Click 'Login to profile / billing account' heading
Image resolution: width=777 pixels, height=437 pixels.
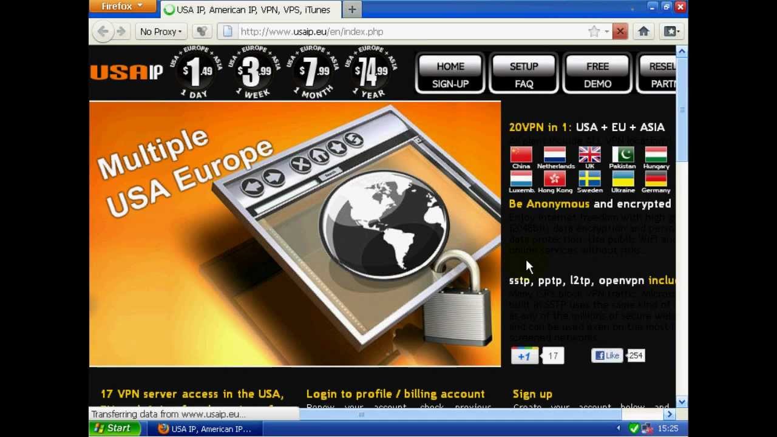tap(395, 394)
